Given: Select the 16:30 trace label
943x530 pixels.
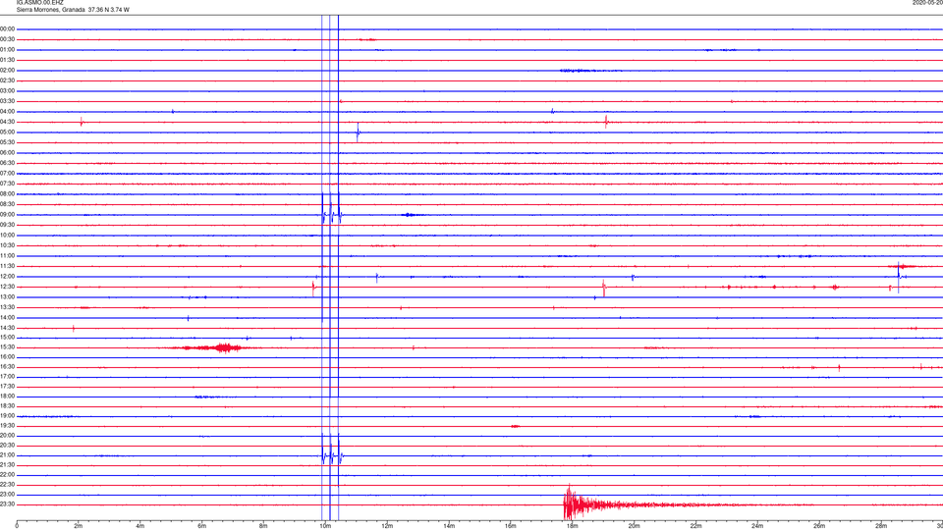Looking at the screenshot, I should (x=7, y=366).
